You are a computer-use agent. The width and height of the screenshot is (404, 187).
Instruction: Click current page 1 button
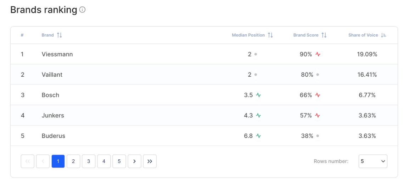click(x=58, y=161)
